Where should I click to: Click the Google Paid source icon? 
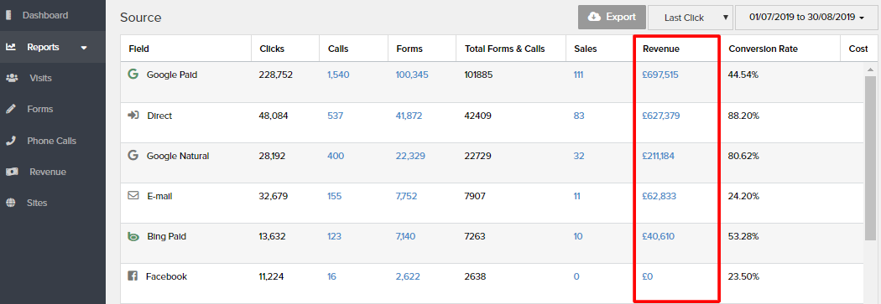133,74
